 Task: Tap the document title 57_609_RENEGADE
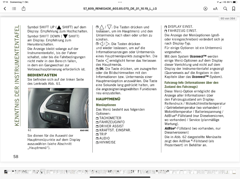(120, 9)
